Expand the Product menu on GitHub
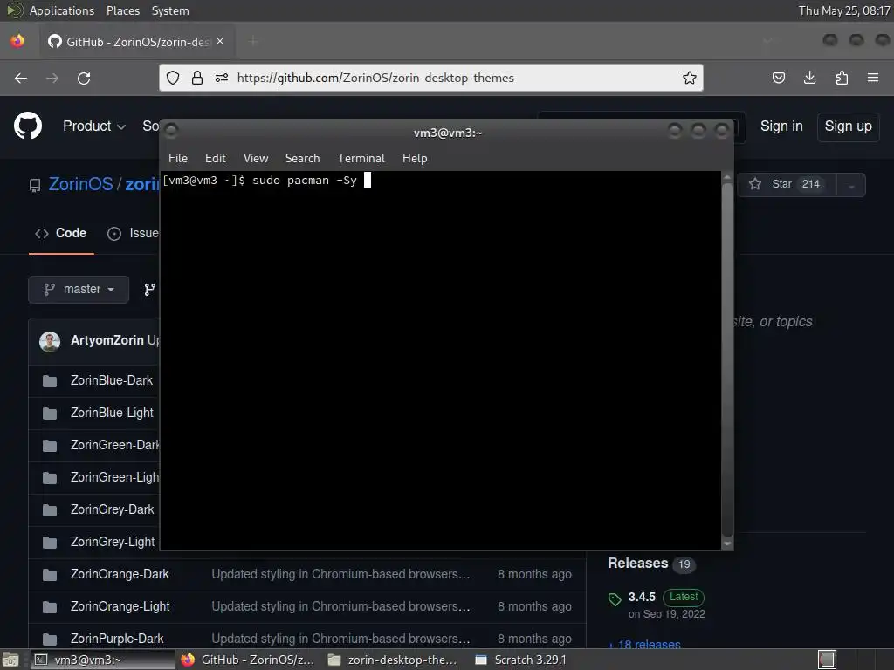The height and width of the screenshot is (670, 894). (94, 126)
